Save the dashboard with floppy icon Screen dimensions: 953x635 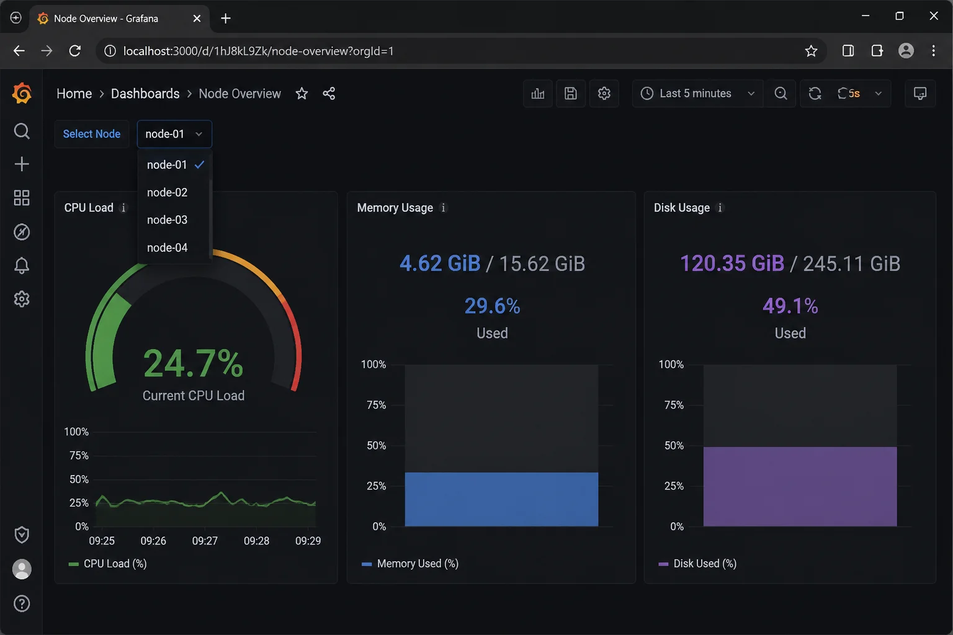tap(571, 94)
